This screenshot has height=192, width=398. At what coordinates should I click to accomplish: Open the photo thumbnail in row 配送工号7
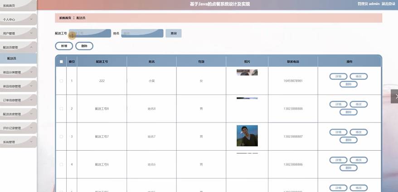[247, 136]
